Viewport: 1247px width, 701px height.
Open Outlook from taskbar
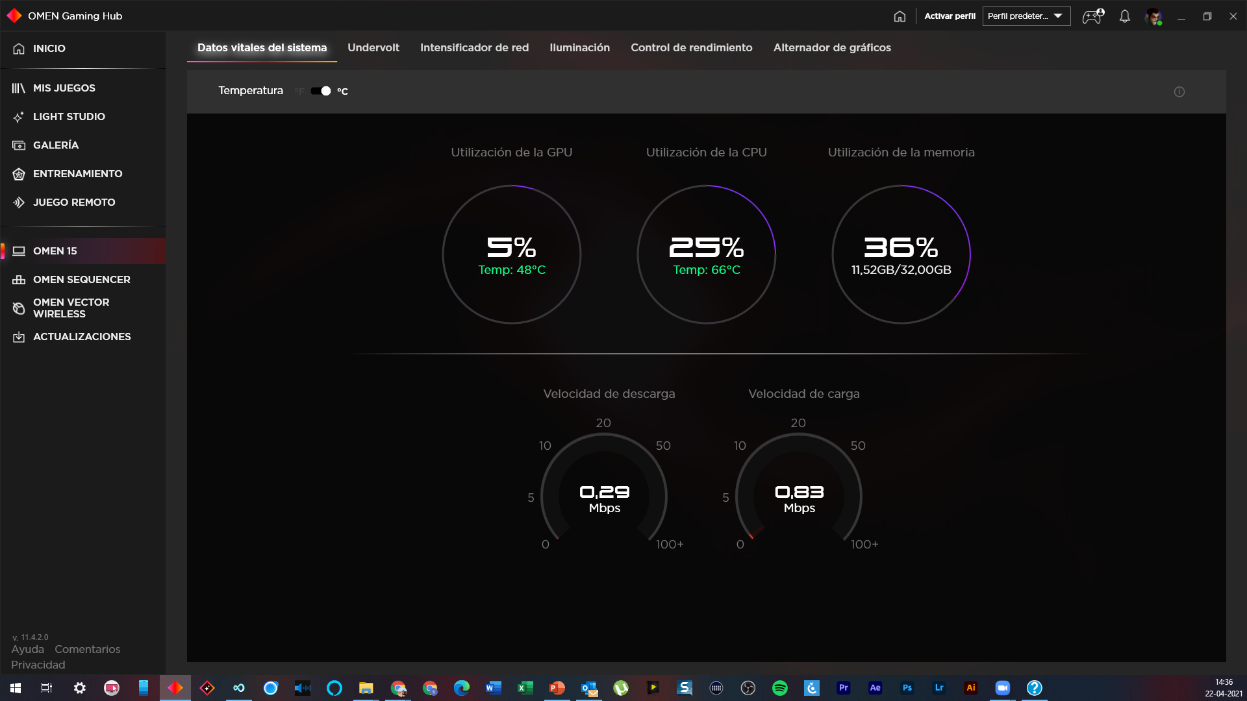pos(588,688)
